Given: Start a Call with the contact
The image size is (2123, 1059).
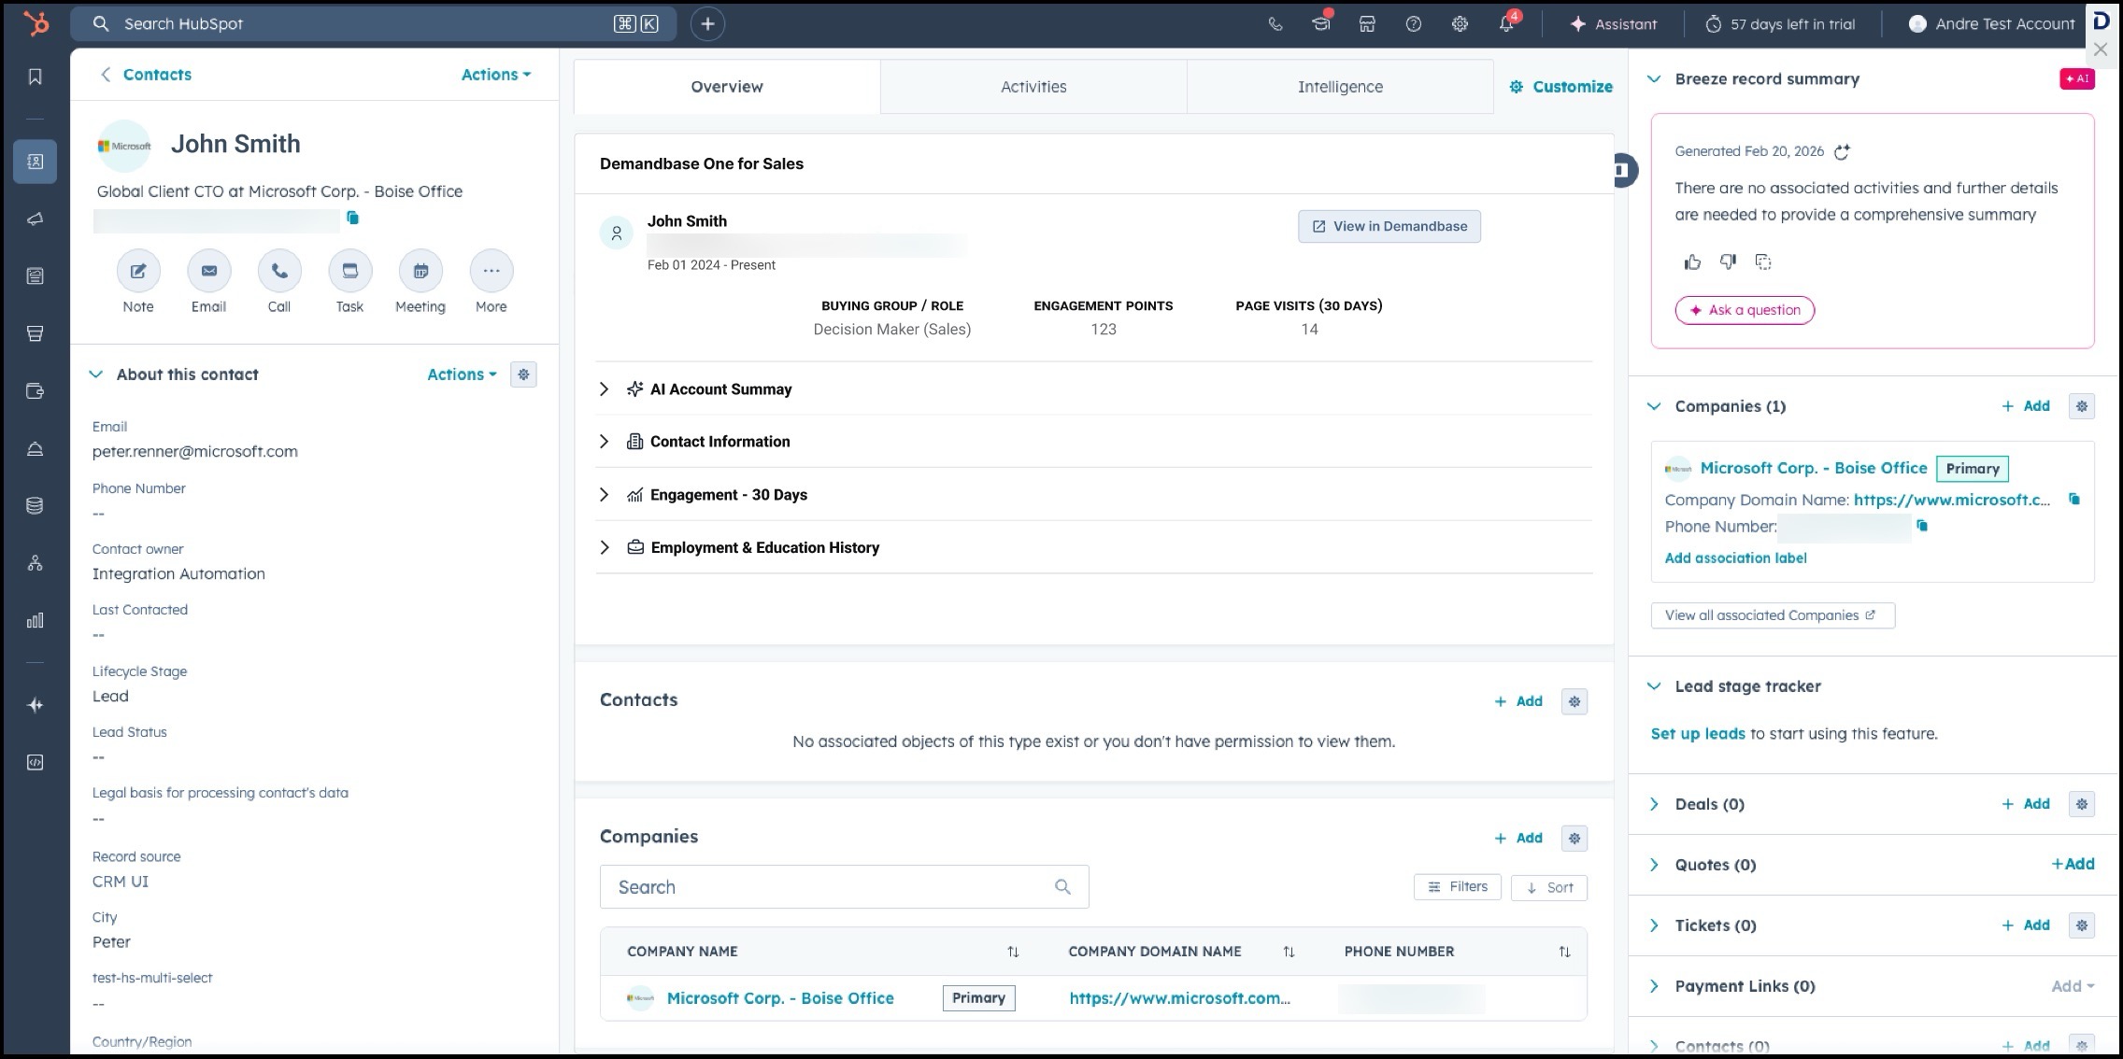Looking at the screenshot, I should pos(279,271).
